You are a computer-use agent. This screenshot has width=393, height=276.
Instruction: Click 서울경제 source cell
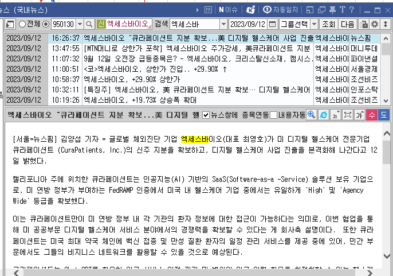364,69
